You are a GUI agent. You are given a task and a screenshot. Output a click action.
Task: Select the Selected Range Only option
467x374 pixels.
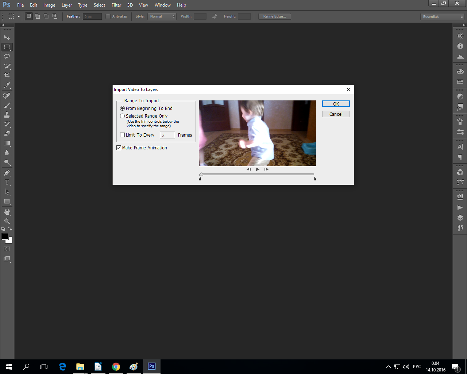(x=123, y=116)
